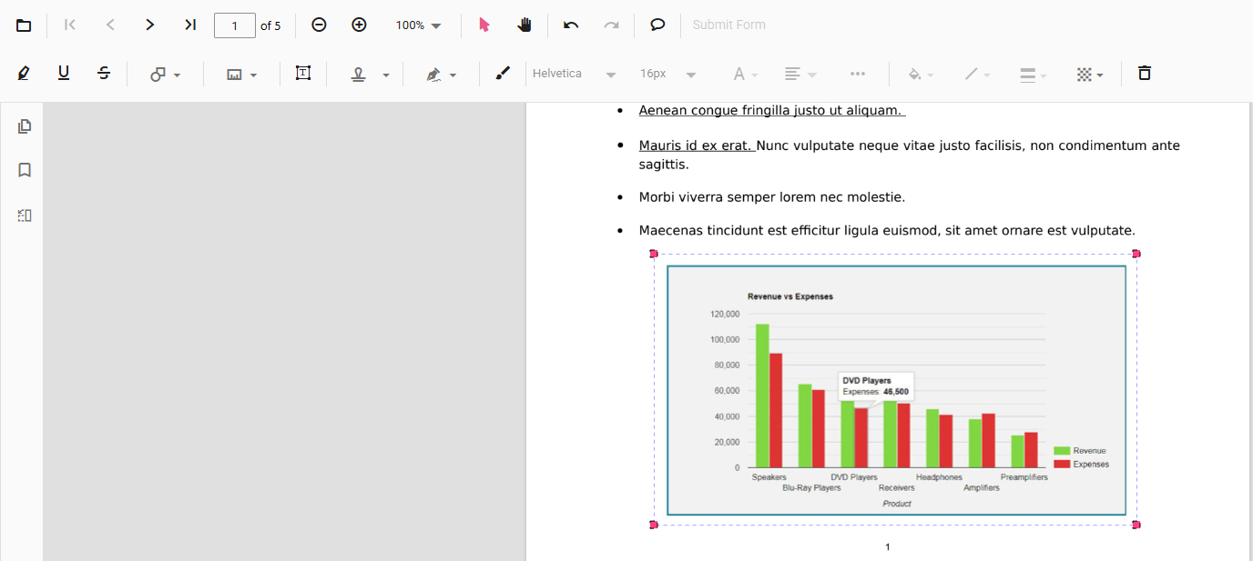
Task: Delete the selected annotation with trash icon
Action: pyautogui.click(x=1145, y=74)
